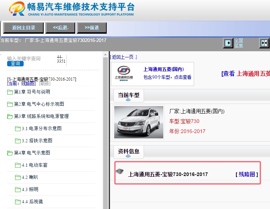Image resolution: width=270 pixels, height=209 pixels.
Task: Click the [当前：线路图] link
Action: (21, 84)
